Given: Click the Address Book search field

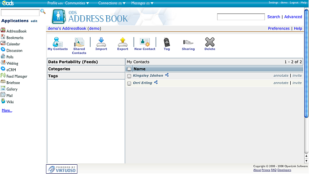Looking at the screenshot, I should click(240, 17).
